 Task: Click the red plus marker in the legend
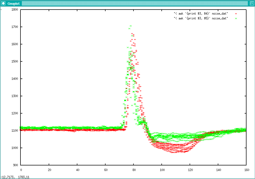point(236,14)
